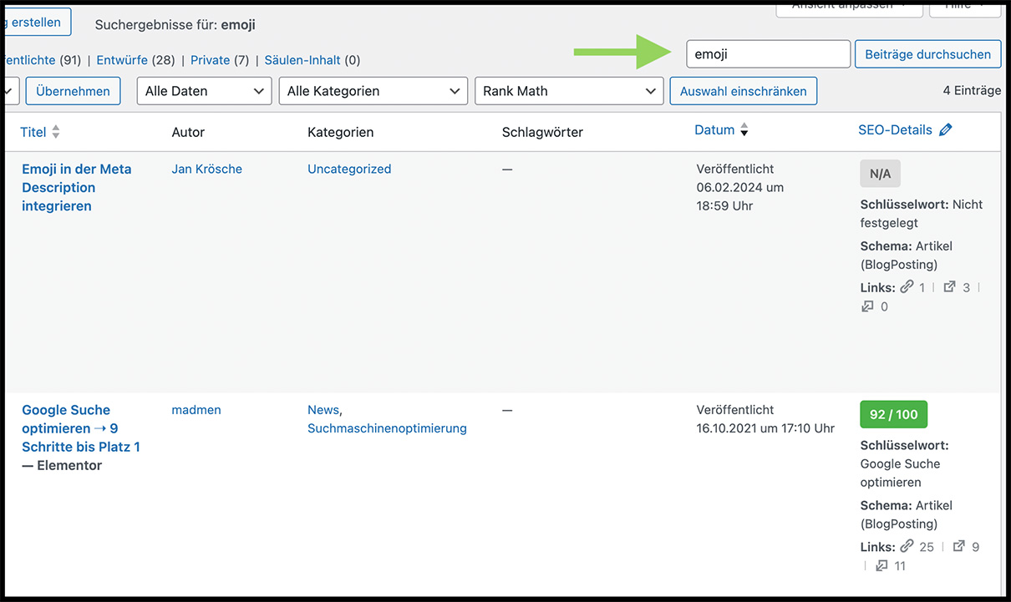Click the green 92 / 100 SEO score badge
Screen dimensions: 1011x602
pos(893,414)
